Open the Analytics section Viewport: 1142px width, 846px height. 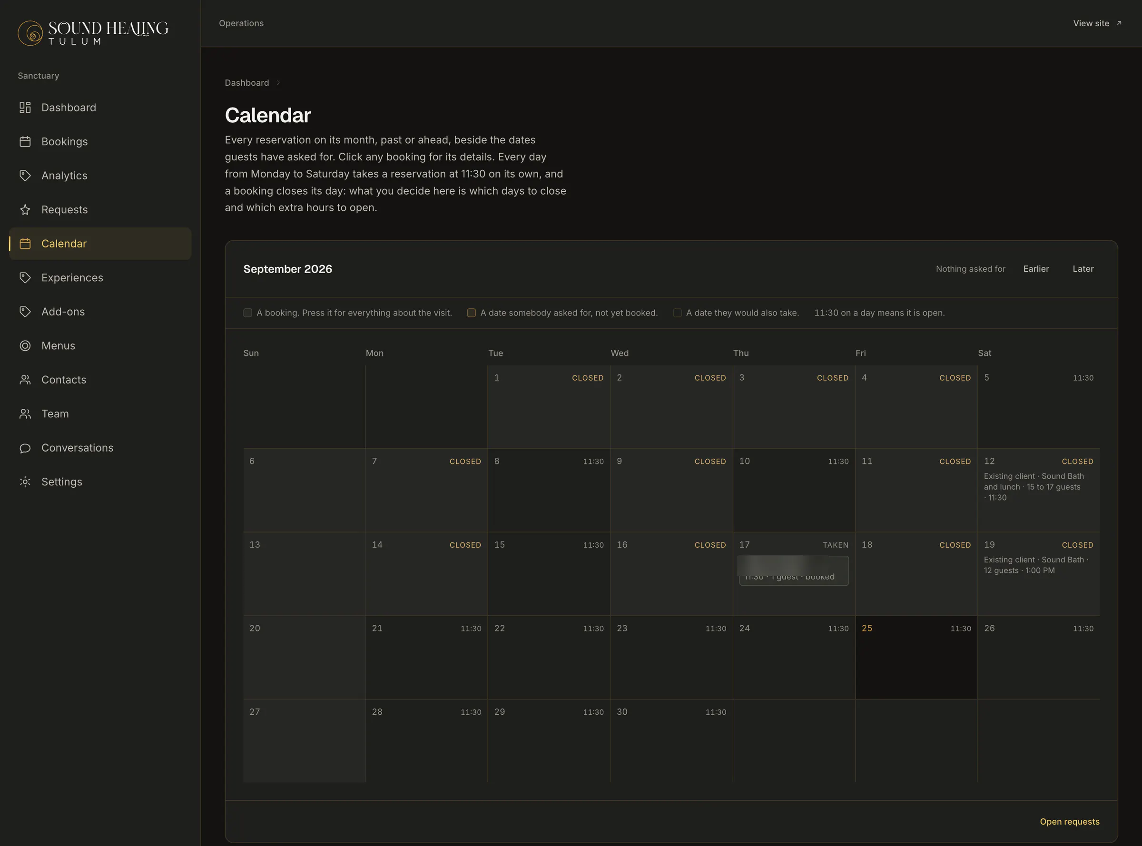point(100,176)
